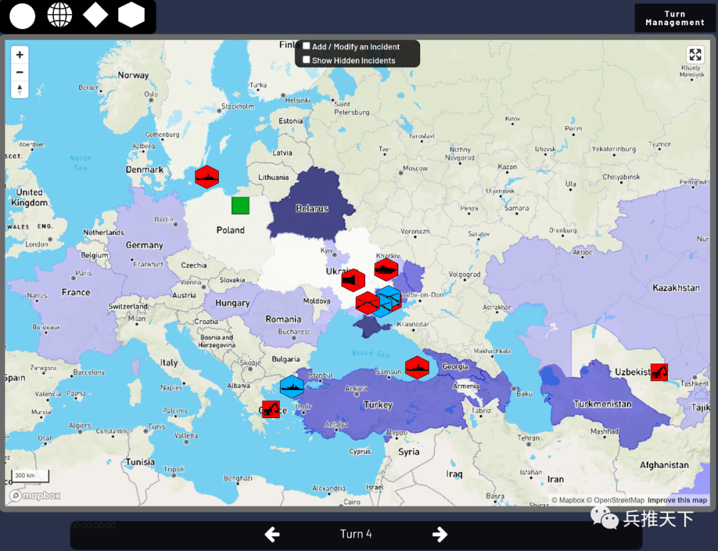Image resolution: width=718 pixels, height=551 pixels.
Task: Click the globe icon in top toolbar
Action: (60, 15)
